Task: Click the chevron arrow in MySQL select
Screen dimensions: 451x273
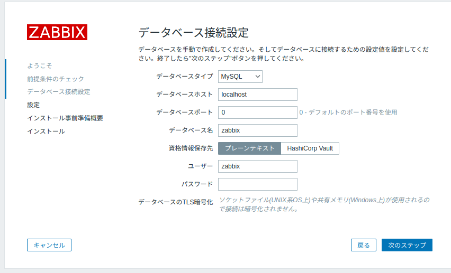Action: click(257, 77)
